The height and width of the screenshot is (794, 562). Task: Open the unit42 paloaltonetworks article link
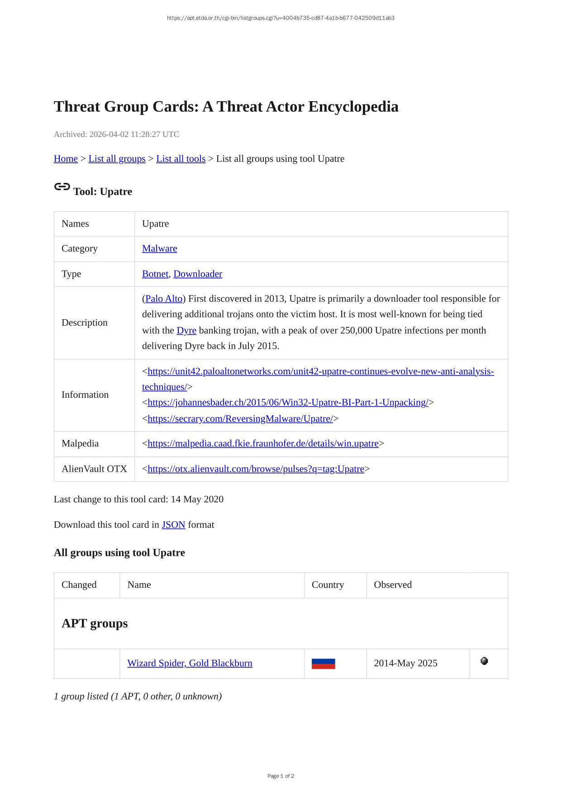click(x=320, y=372)
